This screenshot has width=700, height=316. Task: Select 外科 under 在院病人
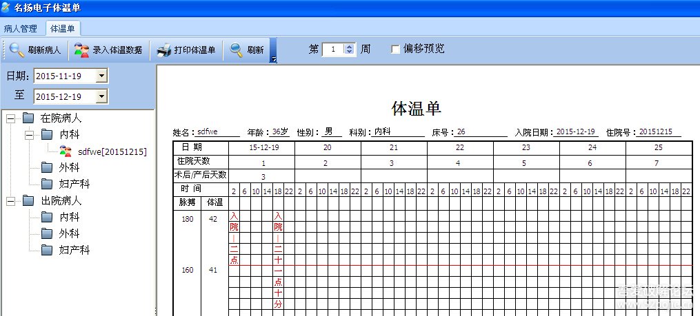[69, 167]
